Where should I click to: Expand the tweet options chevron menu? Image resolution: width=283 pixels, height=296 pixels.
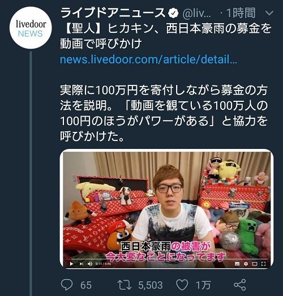[269, 13]
